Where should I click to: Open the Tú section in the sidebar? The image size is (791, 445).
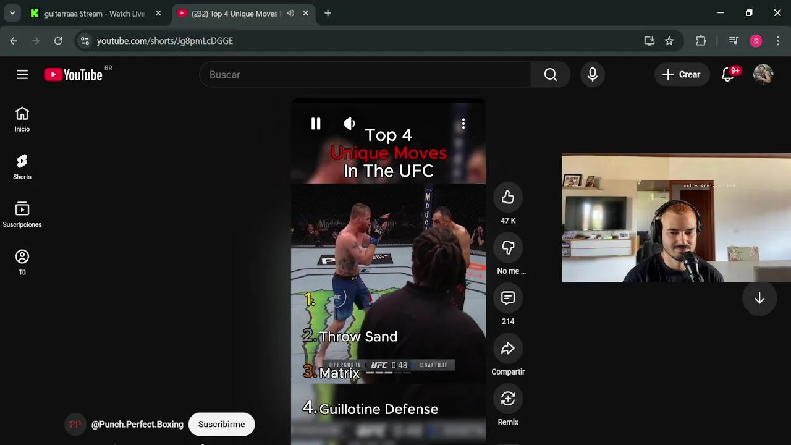point(22,263)
